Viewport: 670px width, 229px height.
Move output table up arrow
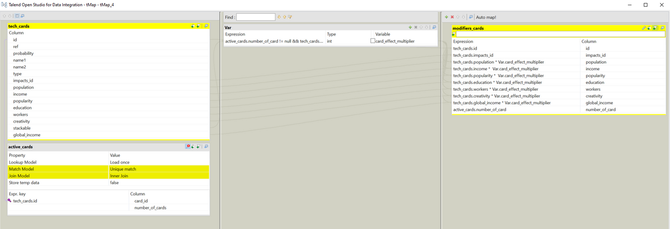[457, 17]
